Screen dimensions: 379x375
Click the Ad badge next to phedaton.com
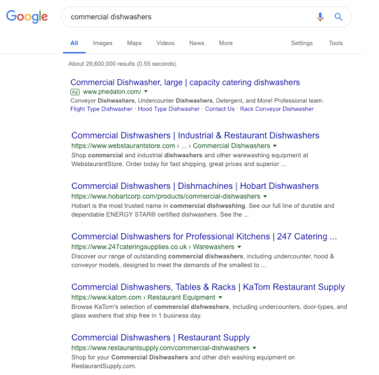click(75, 92)
